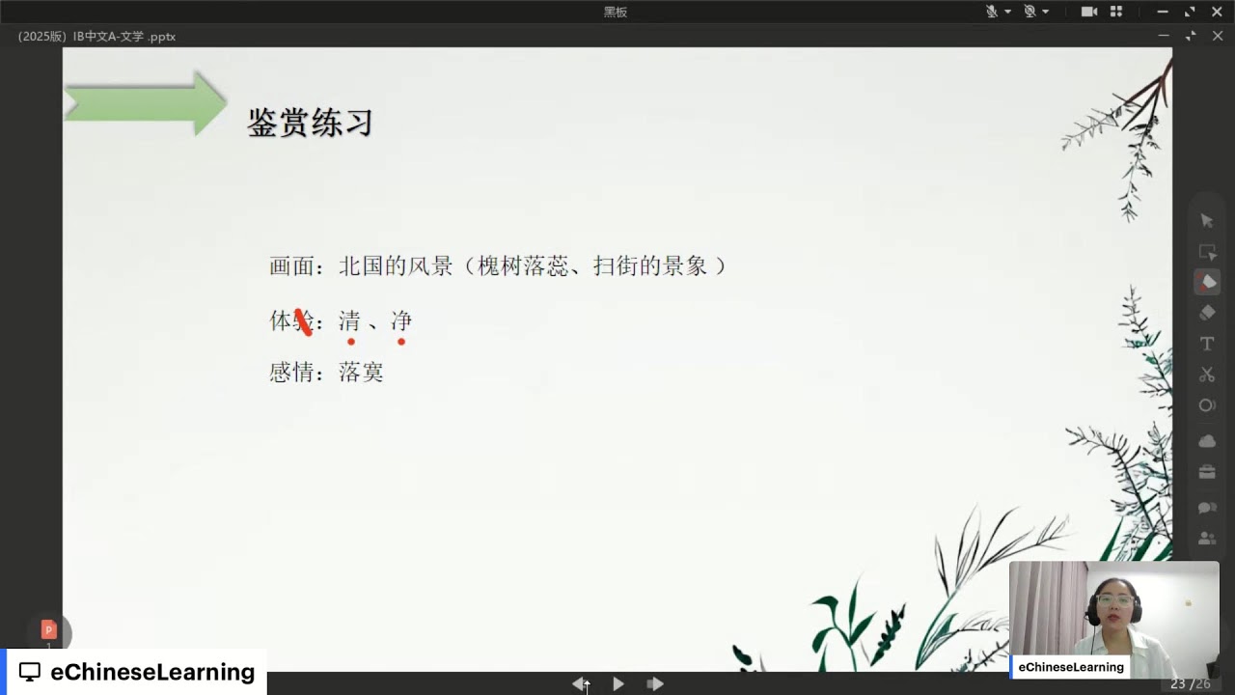Viewport: 1235px width, 695px height.
Task: Click the pptx file name title
Action: 96,36
